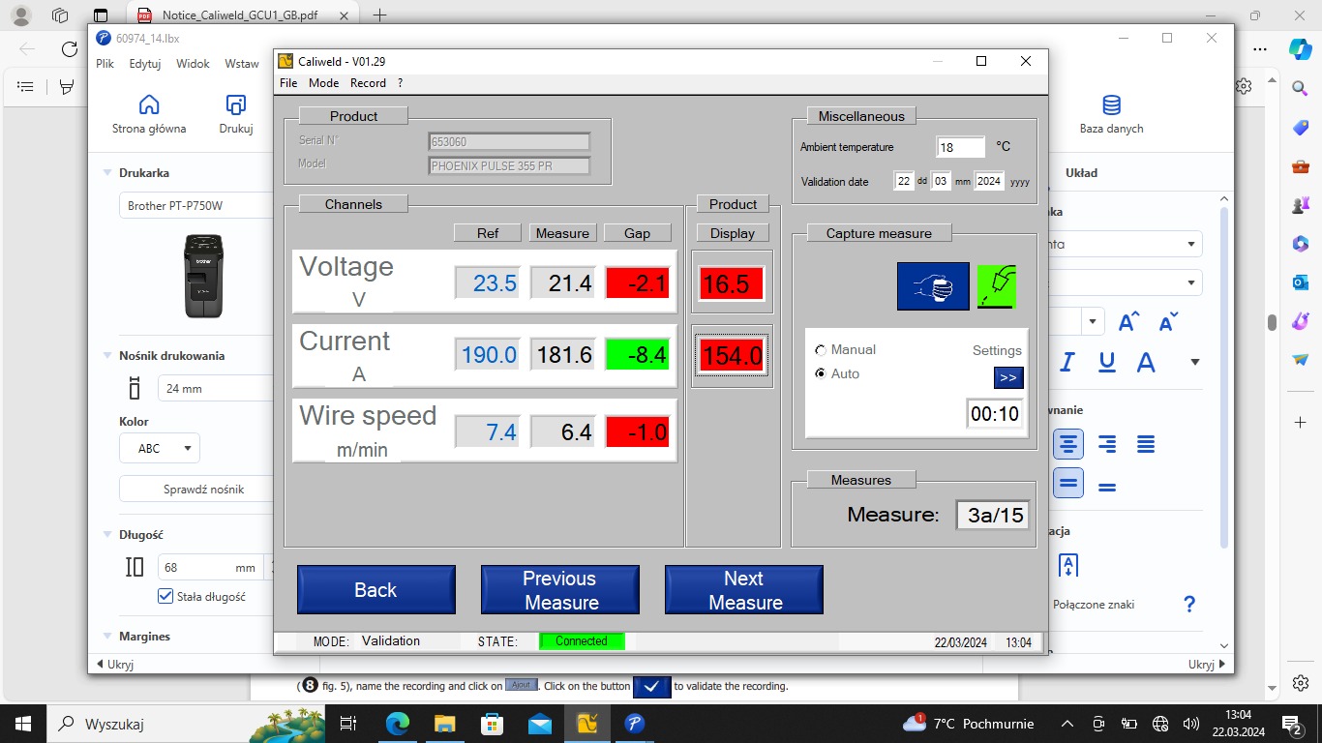Open Strona główna home icon
The image size is (1322, 743).
tap(149, 104)
